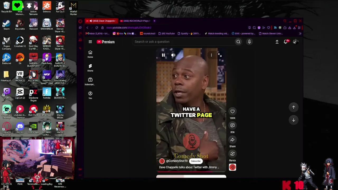338x190 pixels.
Task: Remix this YouTube short
Action: [232, 154]
